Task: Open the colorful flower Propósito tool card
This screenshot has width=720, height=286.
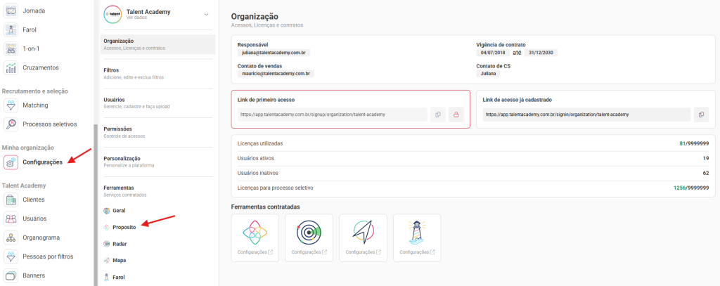Action: tap(255, 237)
